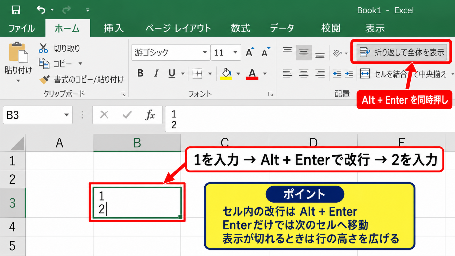Click the text orientation icon

pyautogui.click(x=337, y=53)
